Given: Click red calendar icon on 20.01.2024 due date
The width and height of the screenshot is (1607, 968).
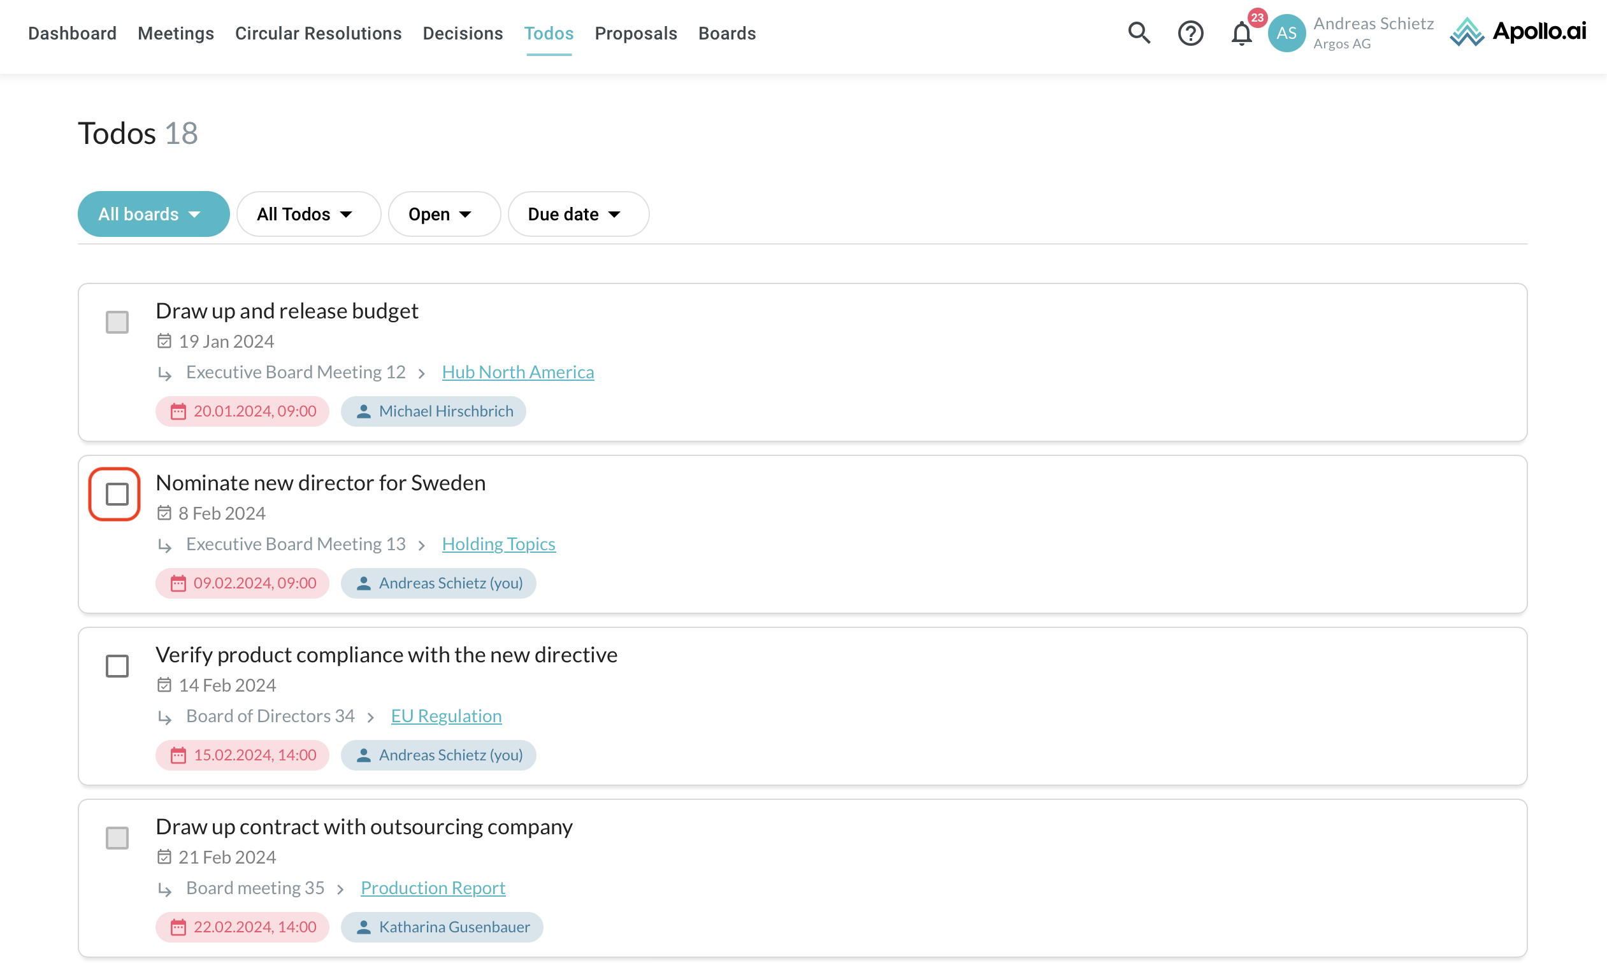Looking at the screenshot, I should tap(178, 411).
